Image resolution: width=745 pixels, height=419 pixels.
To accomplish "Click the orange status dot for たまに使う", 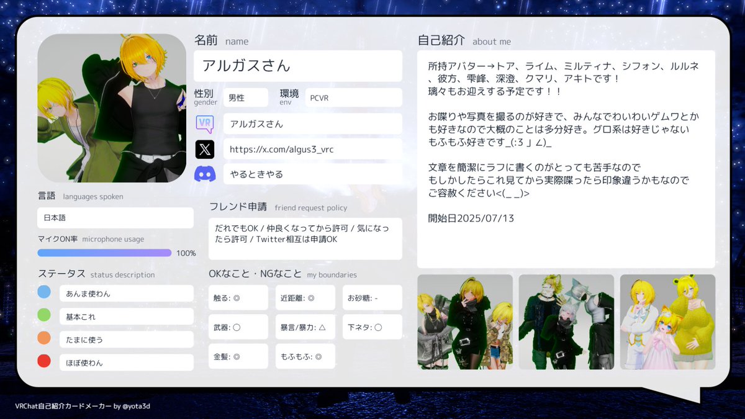I will 44,339.
